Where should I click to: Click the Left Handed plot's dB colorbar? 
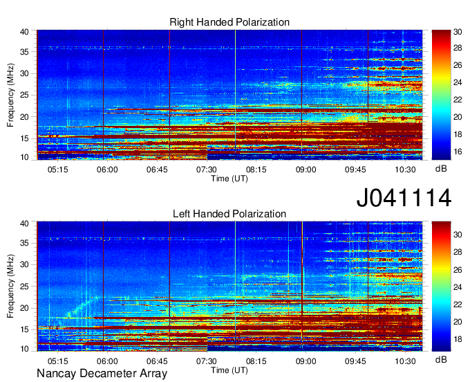[x=441, y=286]
